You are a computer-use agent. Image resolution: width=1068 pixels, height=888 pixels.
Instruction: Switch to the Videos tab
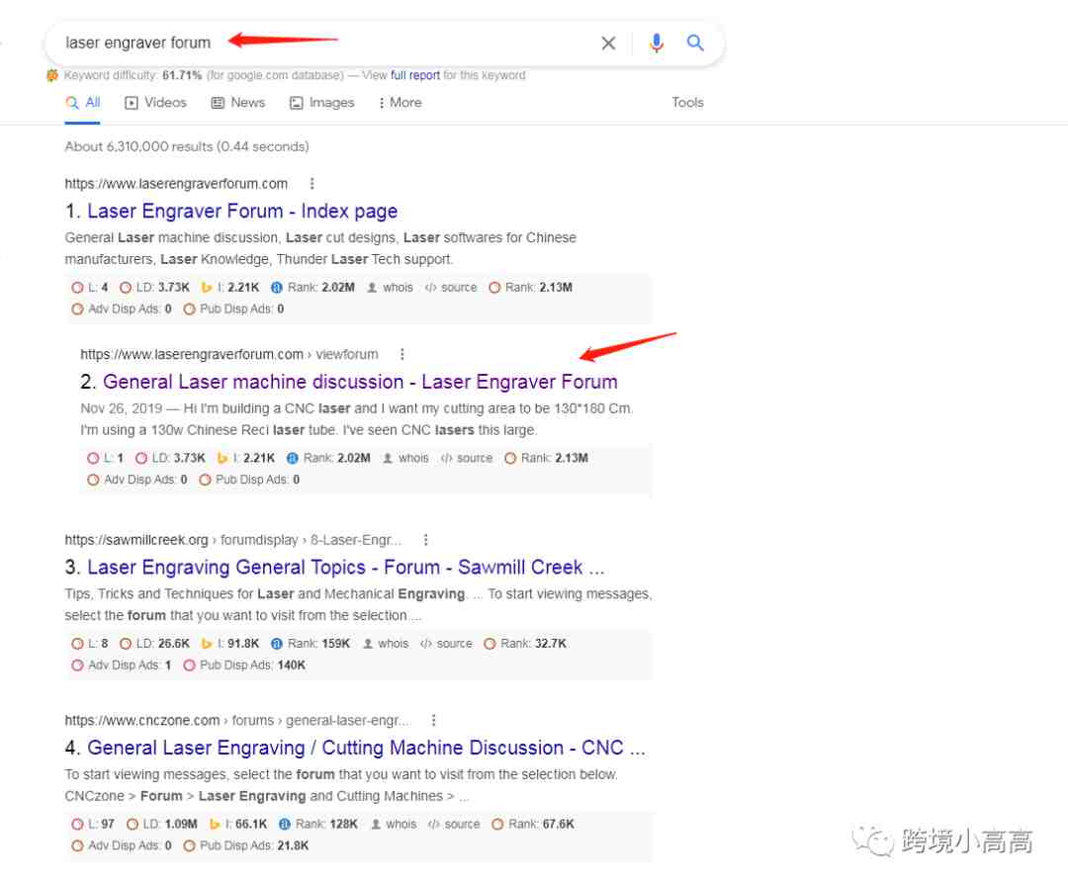(155, 103)
